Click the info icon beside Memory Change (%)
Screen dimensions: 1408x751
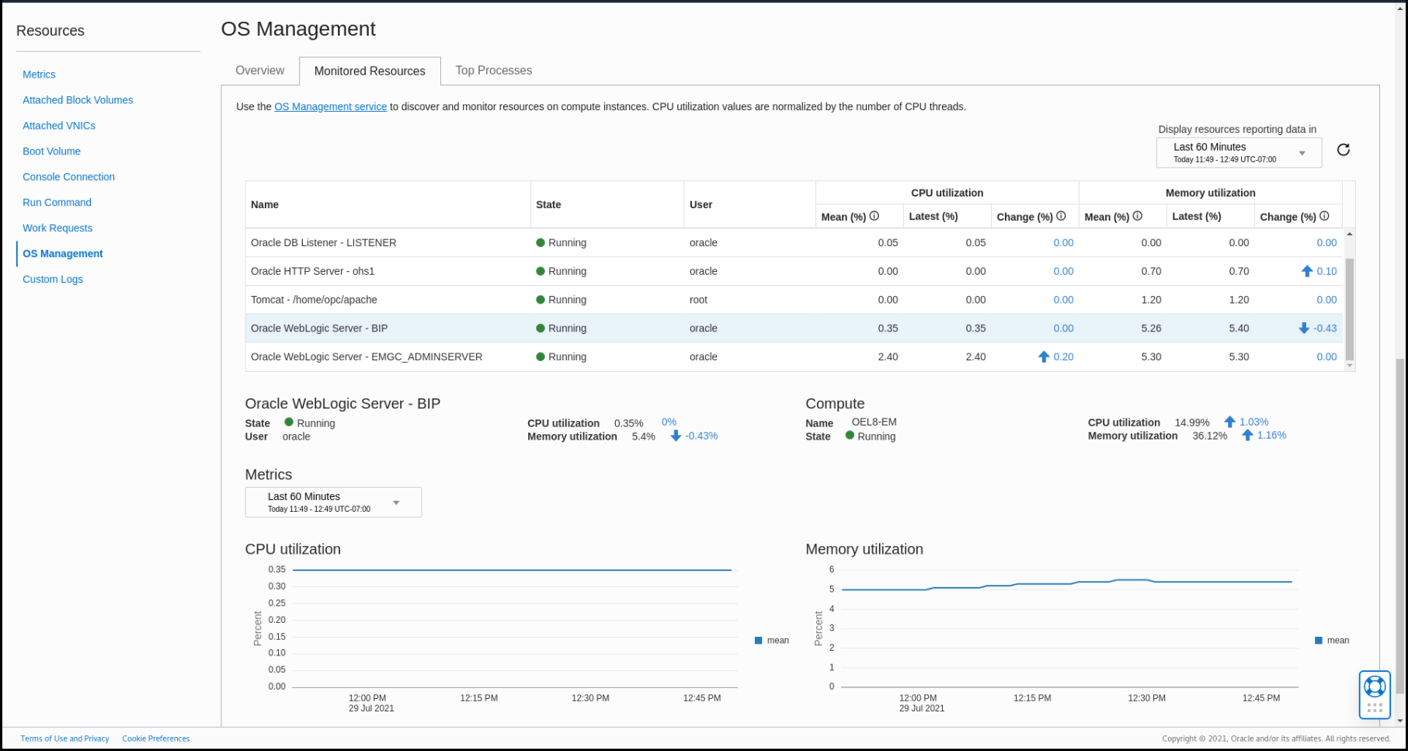[1323, 216]
